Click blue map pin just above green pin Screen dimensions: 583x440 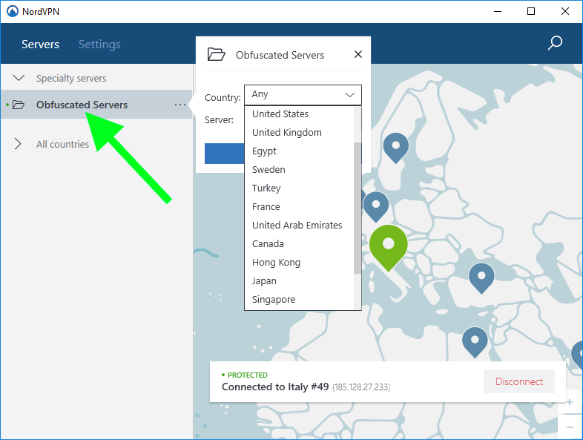[x=376, y=207]
